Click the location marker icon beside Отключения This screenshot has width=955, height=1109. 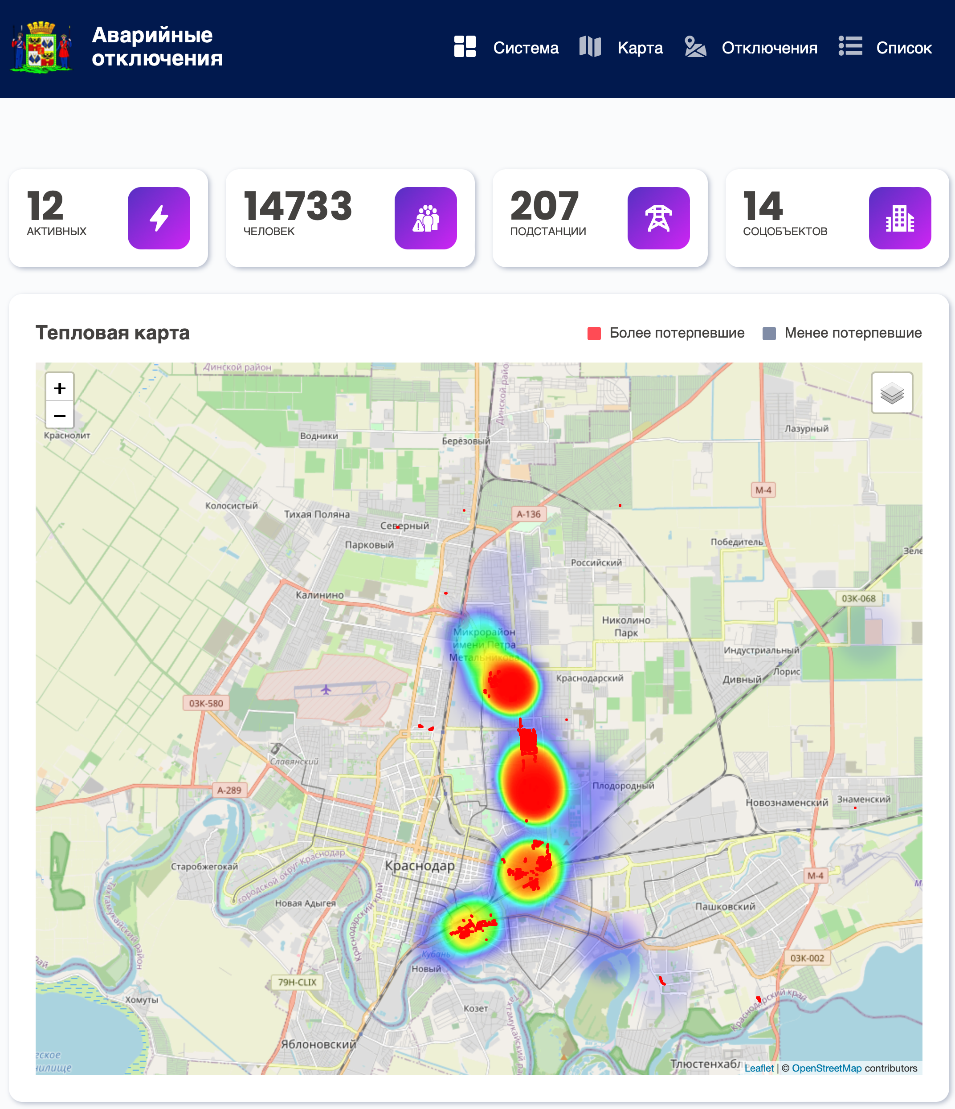695,47
